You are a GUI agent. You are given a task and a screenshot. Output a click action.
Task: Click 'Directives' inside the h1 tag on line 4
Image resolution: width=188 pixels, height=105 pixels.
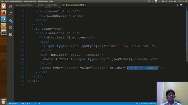click(x=57, y=16)
